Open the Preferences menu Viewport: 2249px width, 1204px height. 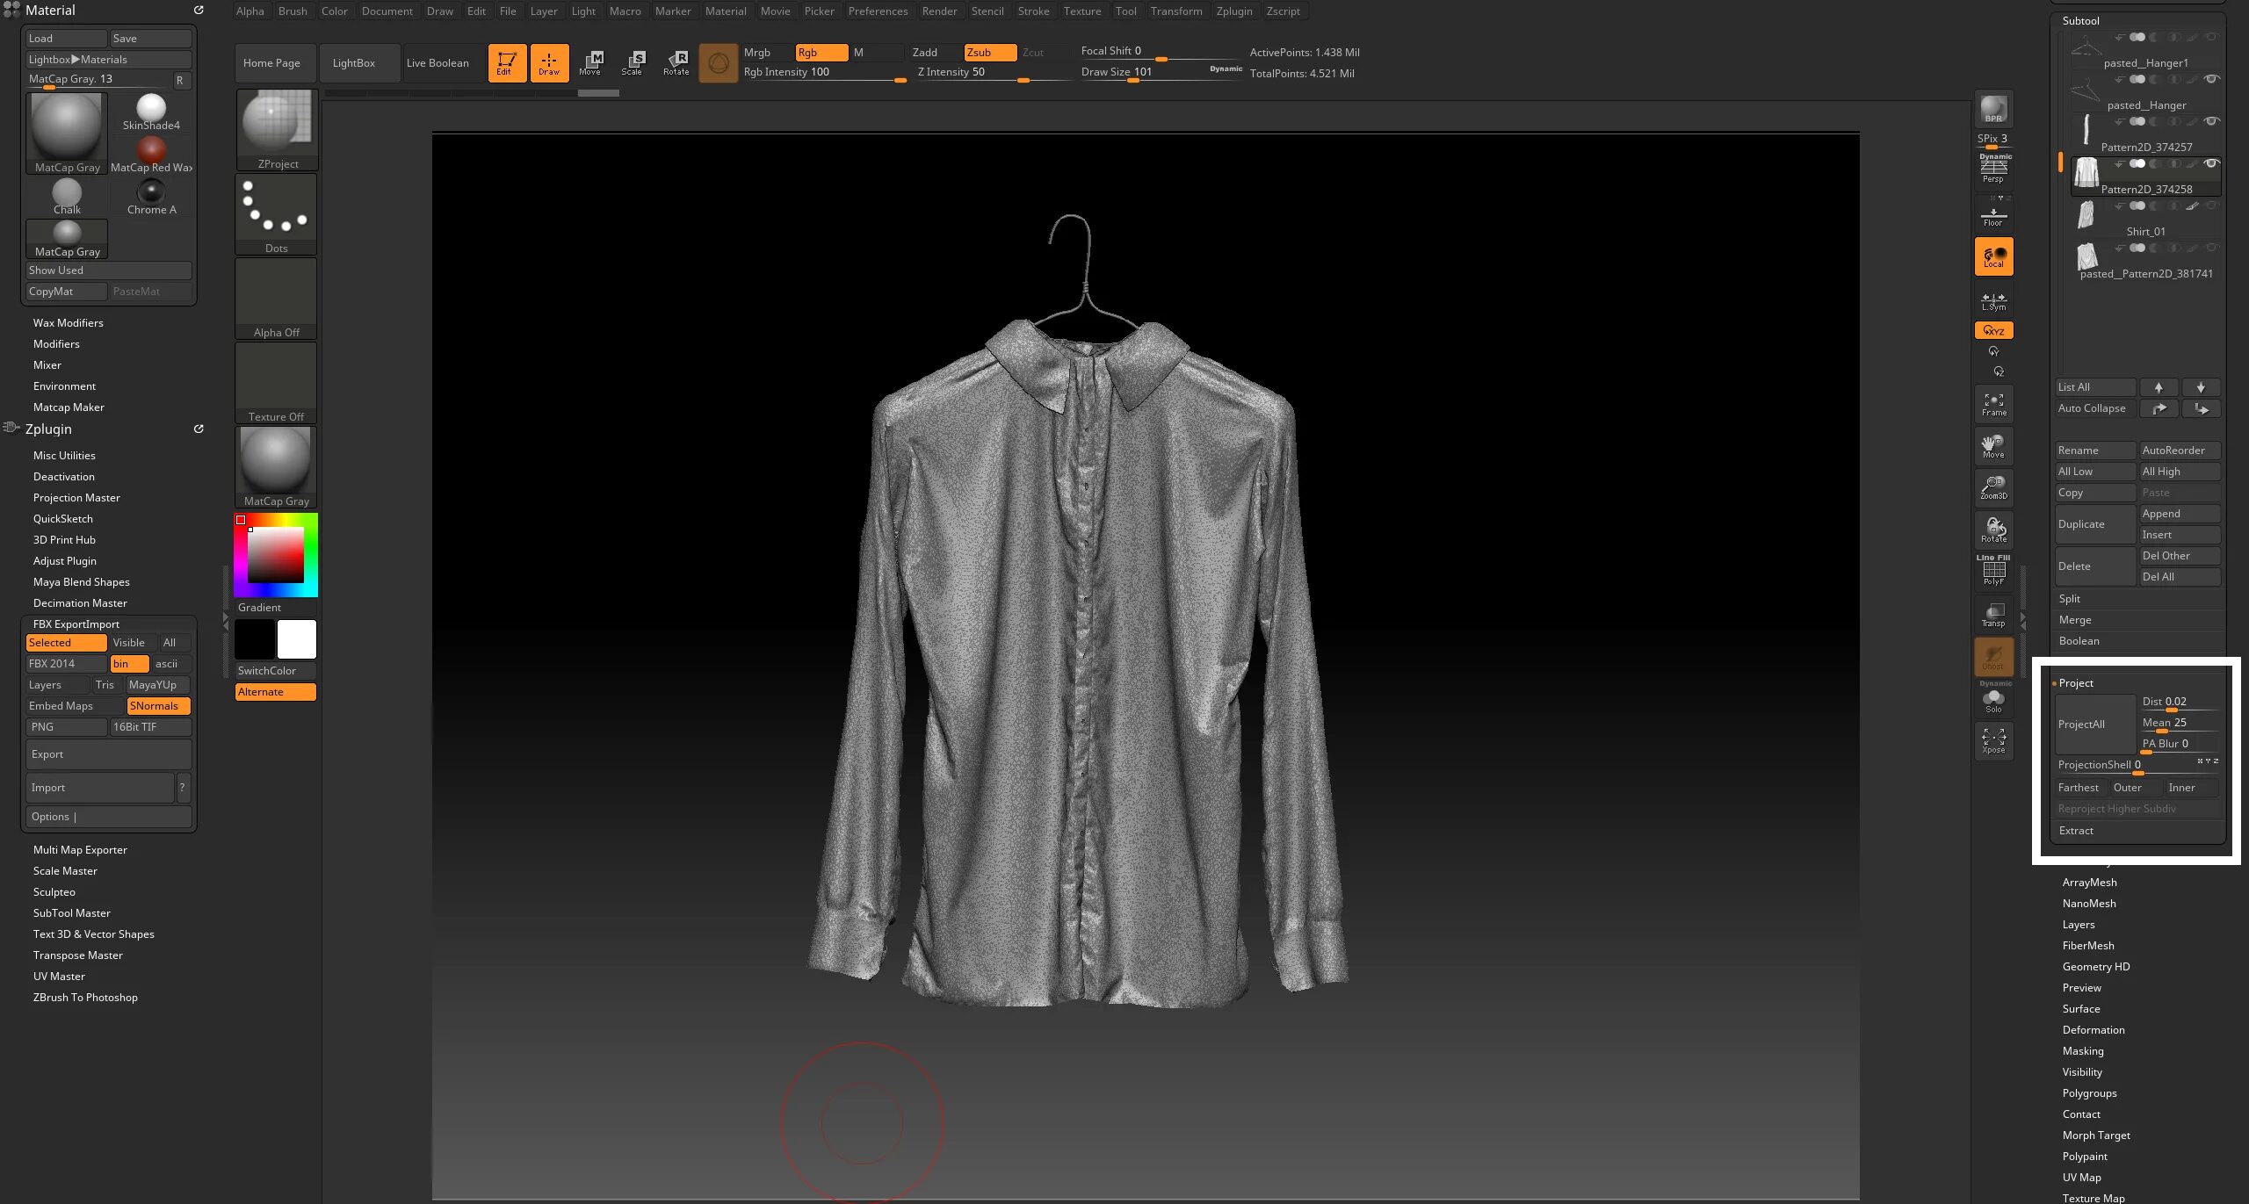(x=878, y=11)
